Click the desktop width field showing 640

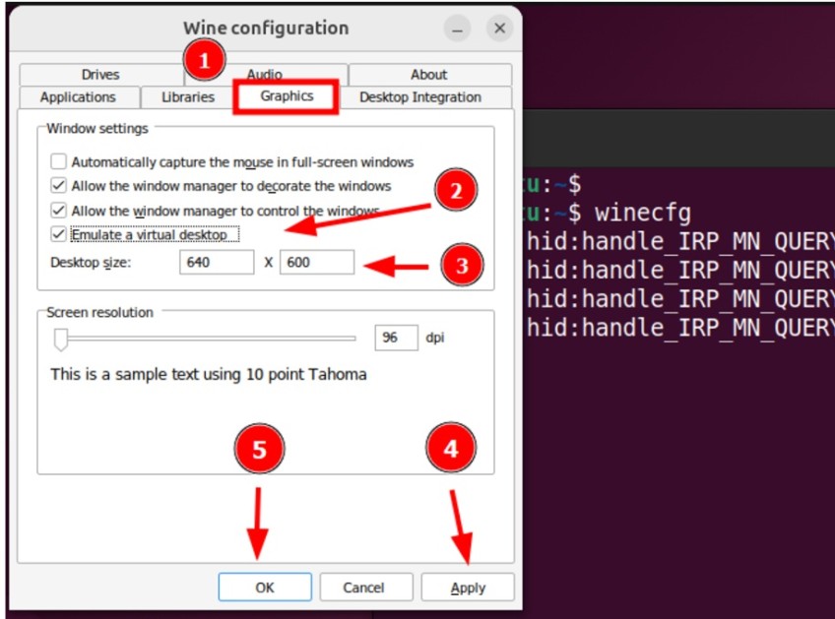[217, 263]
